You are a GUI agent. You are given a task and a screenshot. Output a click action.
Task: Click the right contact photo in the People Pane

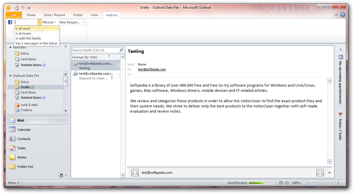coord(320,173)
